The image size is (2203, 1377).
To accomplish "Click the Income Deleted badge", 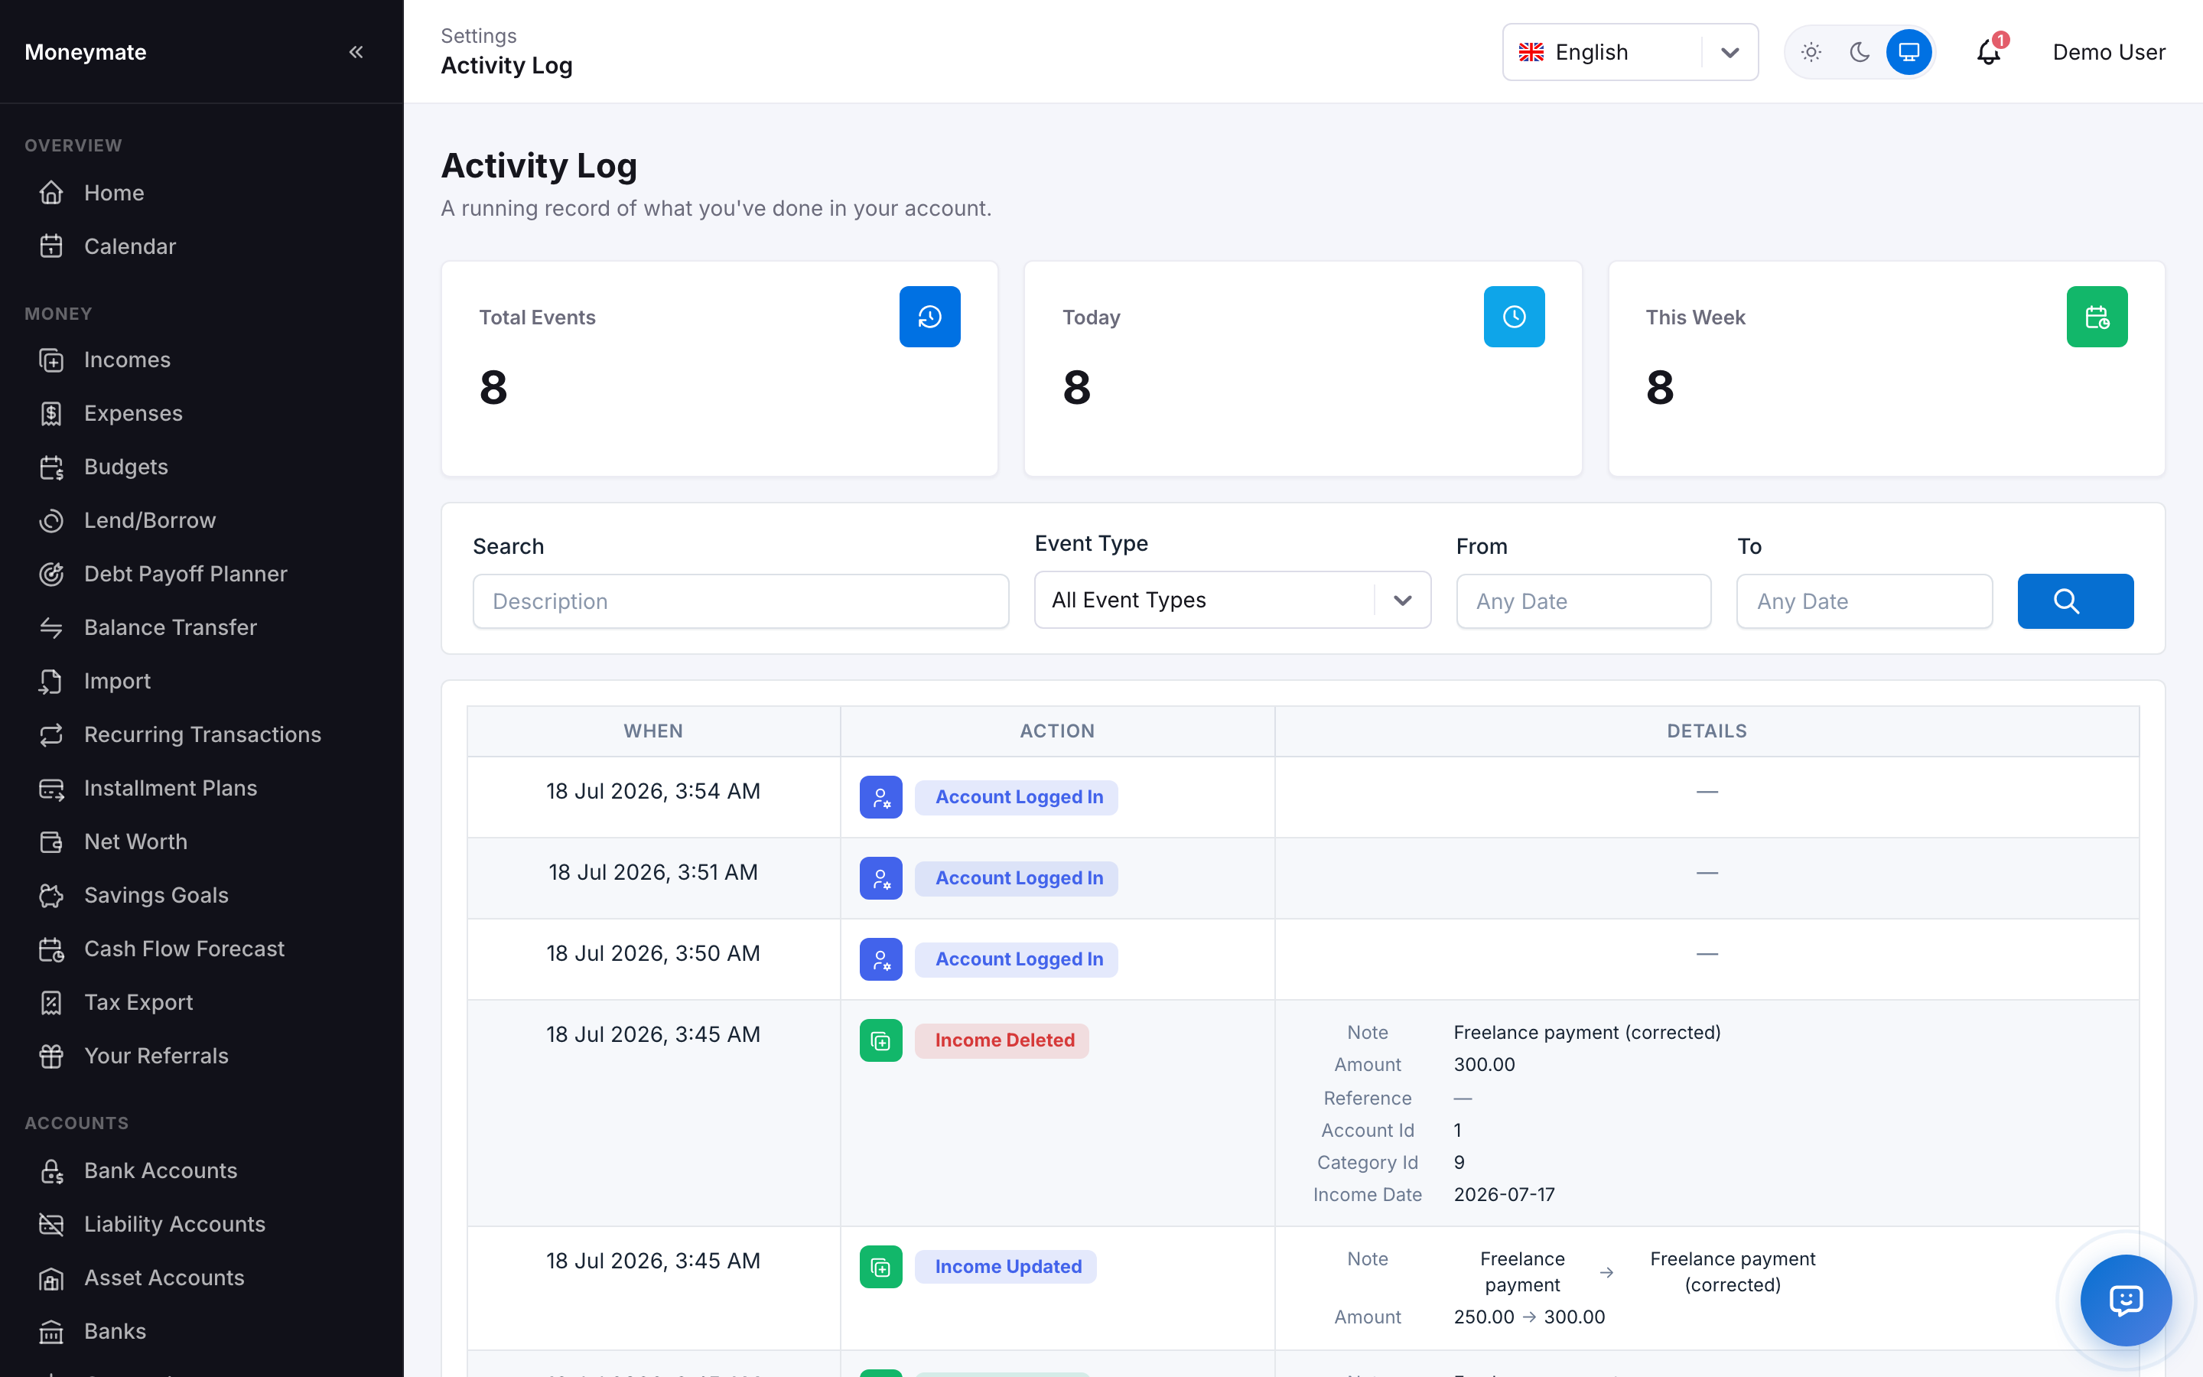I will (x=1002, y=1040).
